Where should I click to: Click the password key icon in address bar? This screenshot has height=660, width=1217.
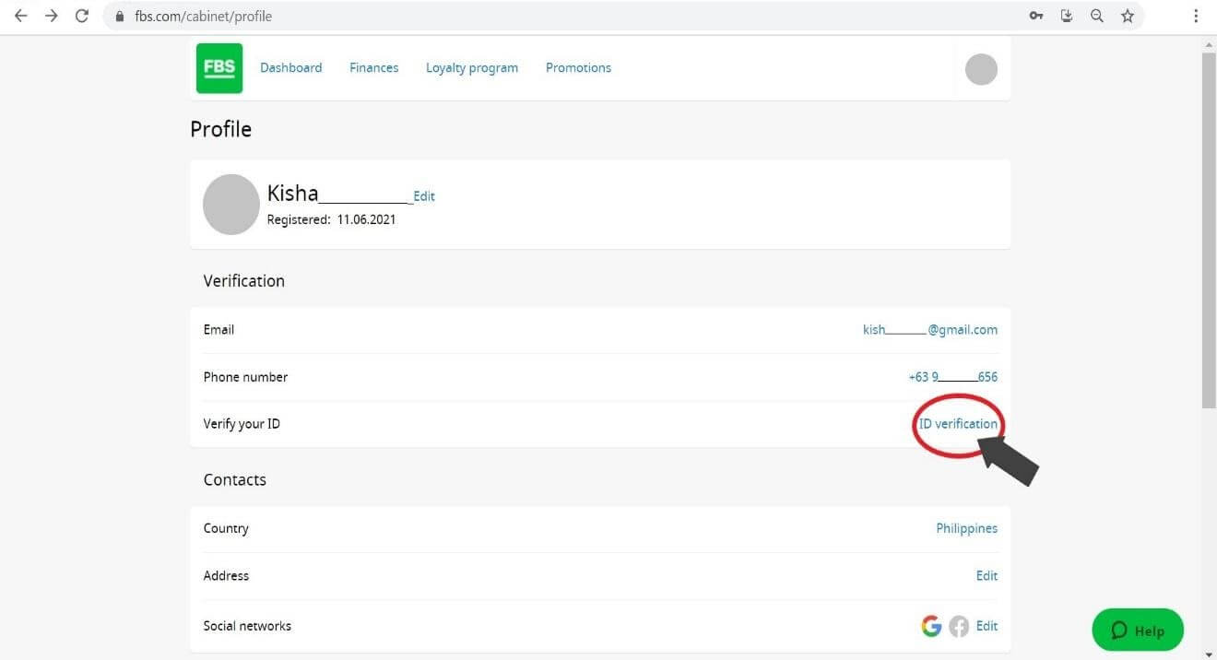[1035, 16]
